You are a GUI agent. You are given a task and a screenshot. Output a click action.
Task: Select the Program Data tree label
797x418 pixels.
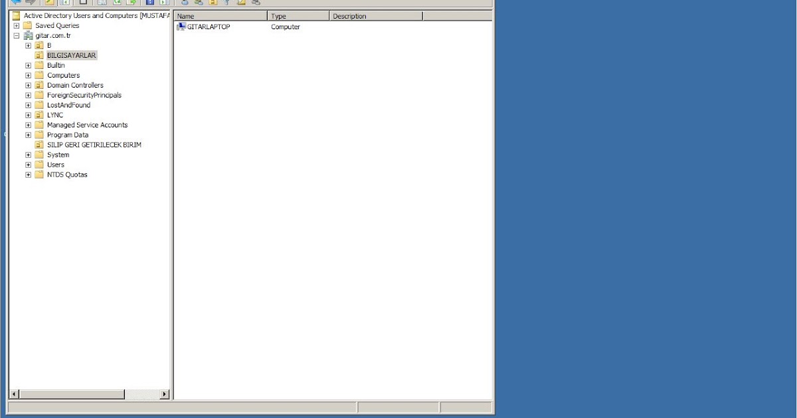click(68, 135)
